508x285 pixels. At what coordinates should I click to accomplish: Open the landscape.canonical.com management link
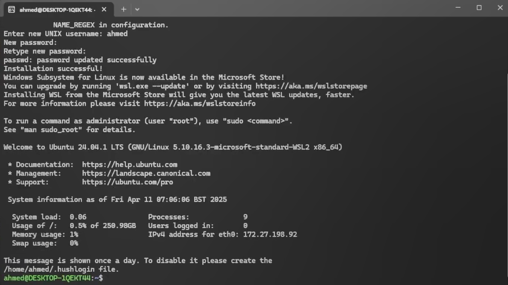[146, 173]
